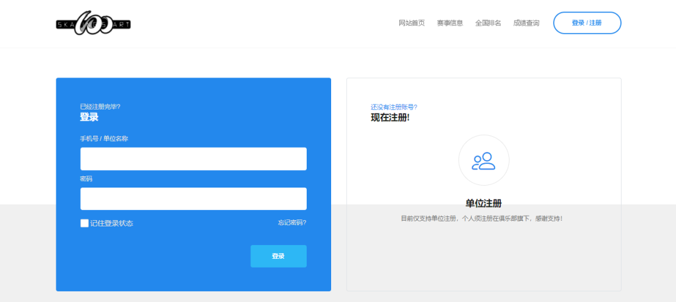Click the 密码 field label
Image resolution: width=676 pixels, height=302 pixels.
click(x=86, y=179)
